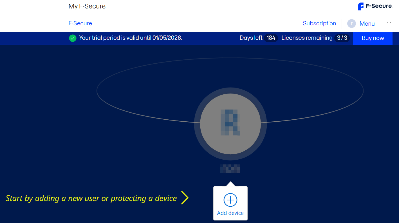Click the trial period valid until 01/05/2026 text
The image size is (399, 223).
point(131,38)
